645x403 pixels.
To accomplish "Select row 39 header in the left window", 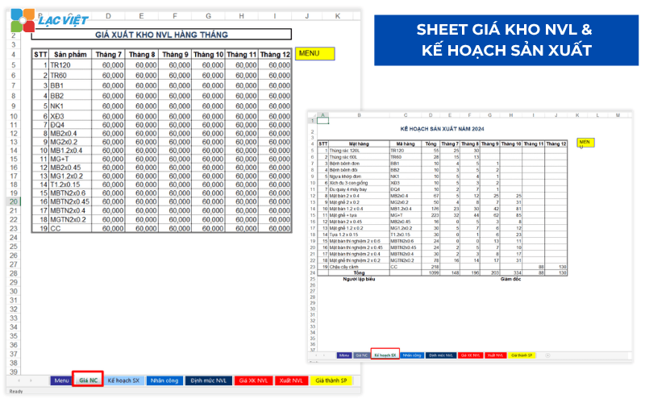I will (x=14, y=372).
